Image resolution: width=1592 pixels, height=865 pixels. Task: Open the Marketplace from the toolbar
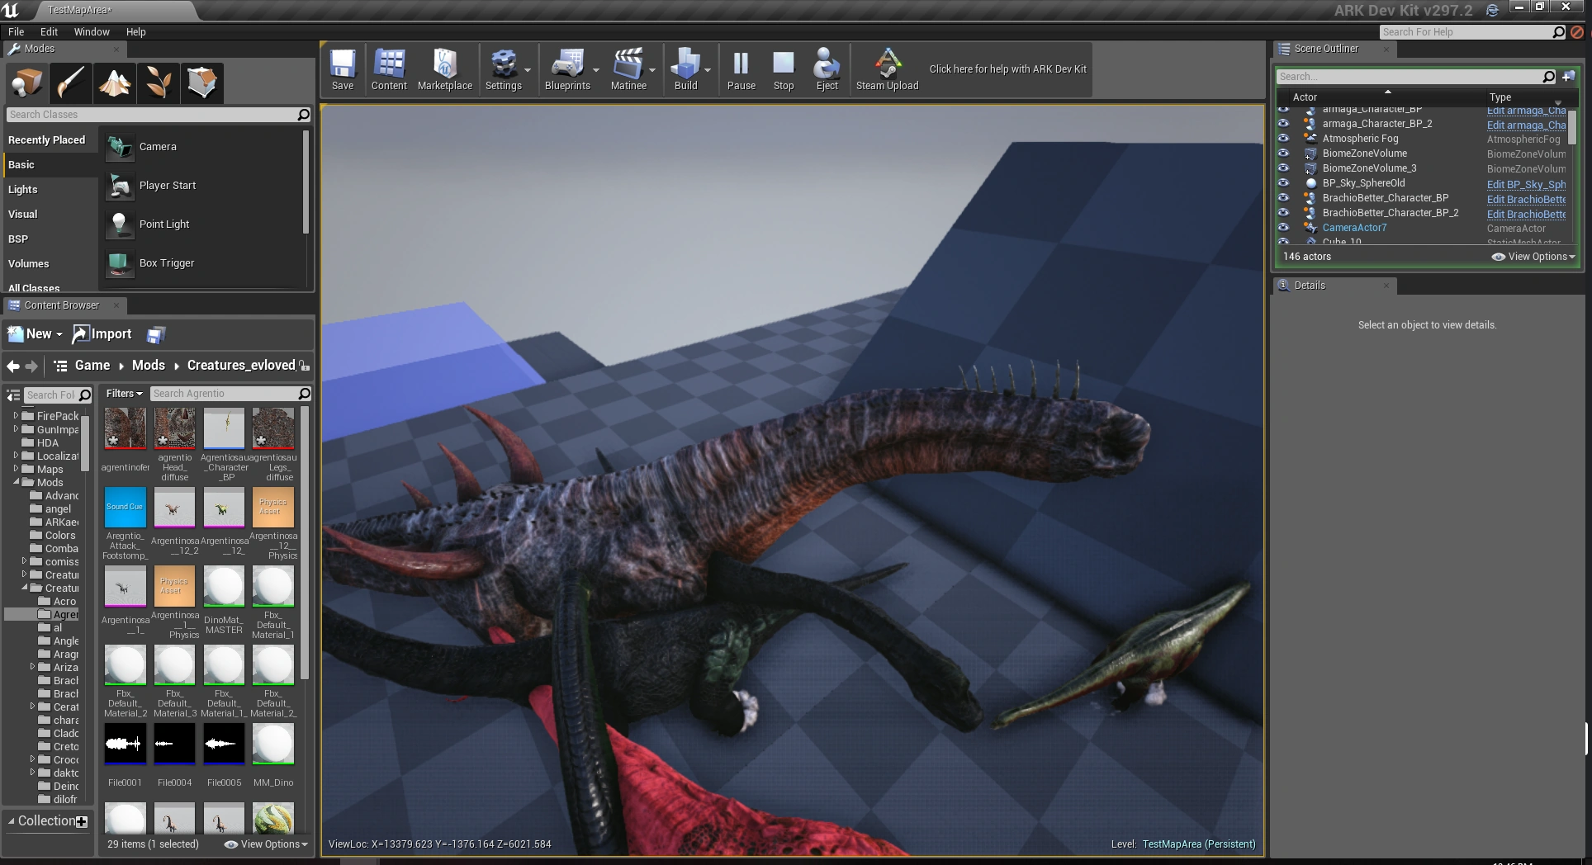pyautogui.click(x=444, y=69)
